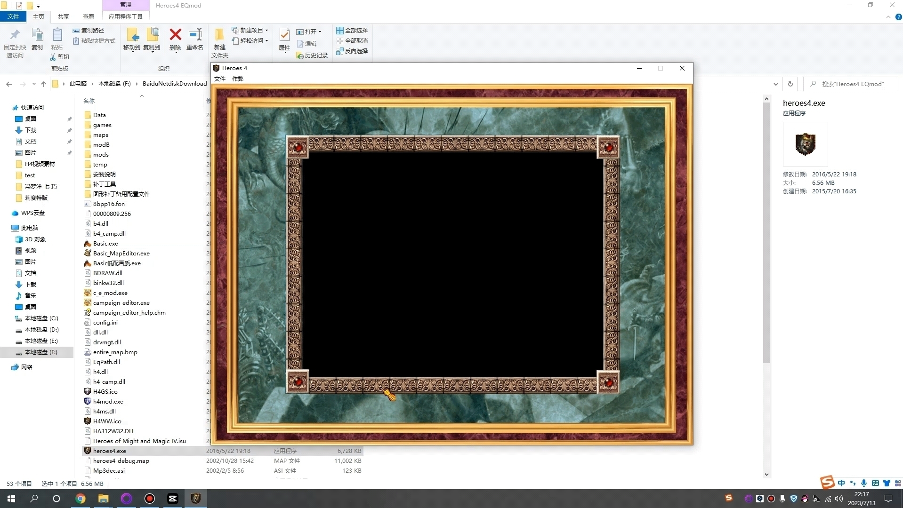Expand address bar history dropdown arrow
Screen dimensions: 903x508
[x=776, y=84]
